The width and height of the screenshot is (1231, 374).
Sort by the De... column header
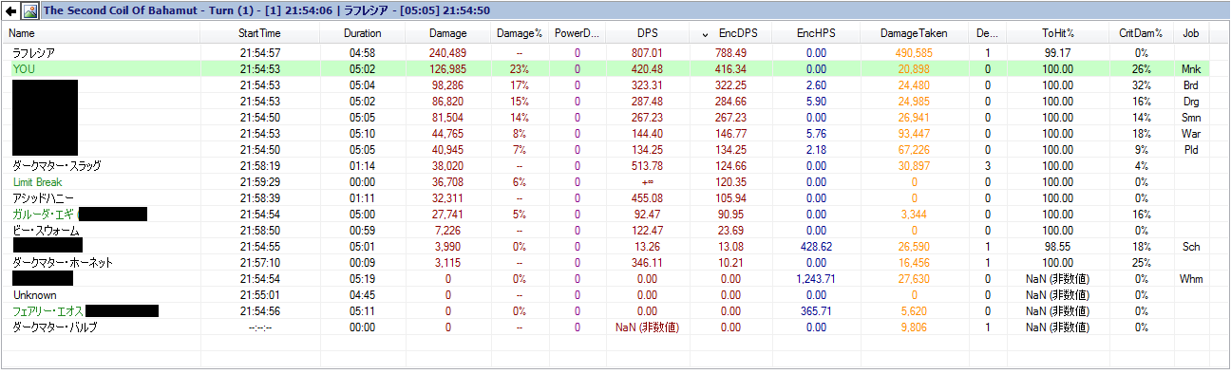[988, 34]
